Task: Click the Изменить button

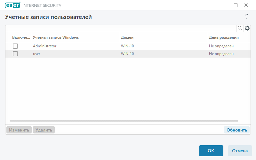Action: [x=19, y=130]
